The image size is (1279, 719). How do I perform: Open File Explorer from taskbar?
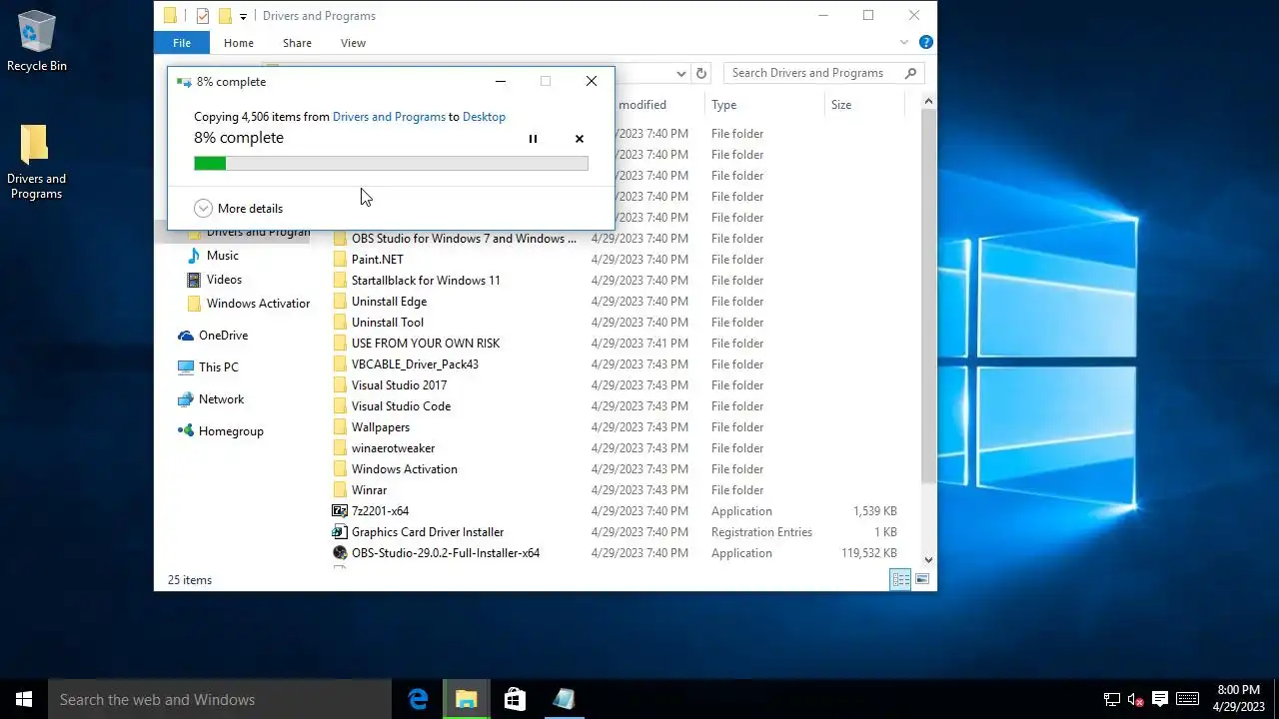[x=467, y=699]
